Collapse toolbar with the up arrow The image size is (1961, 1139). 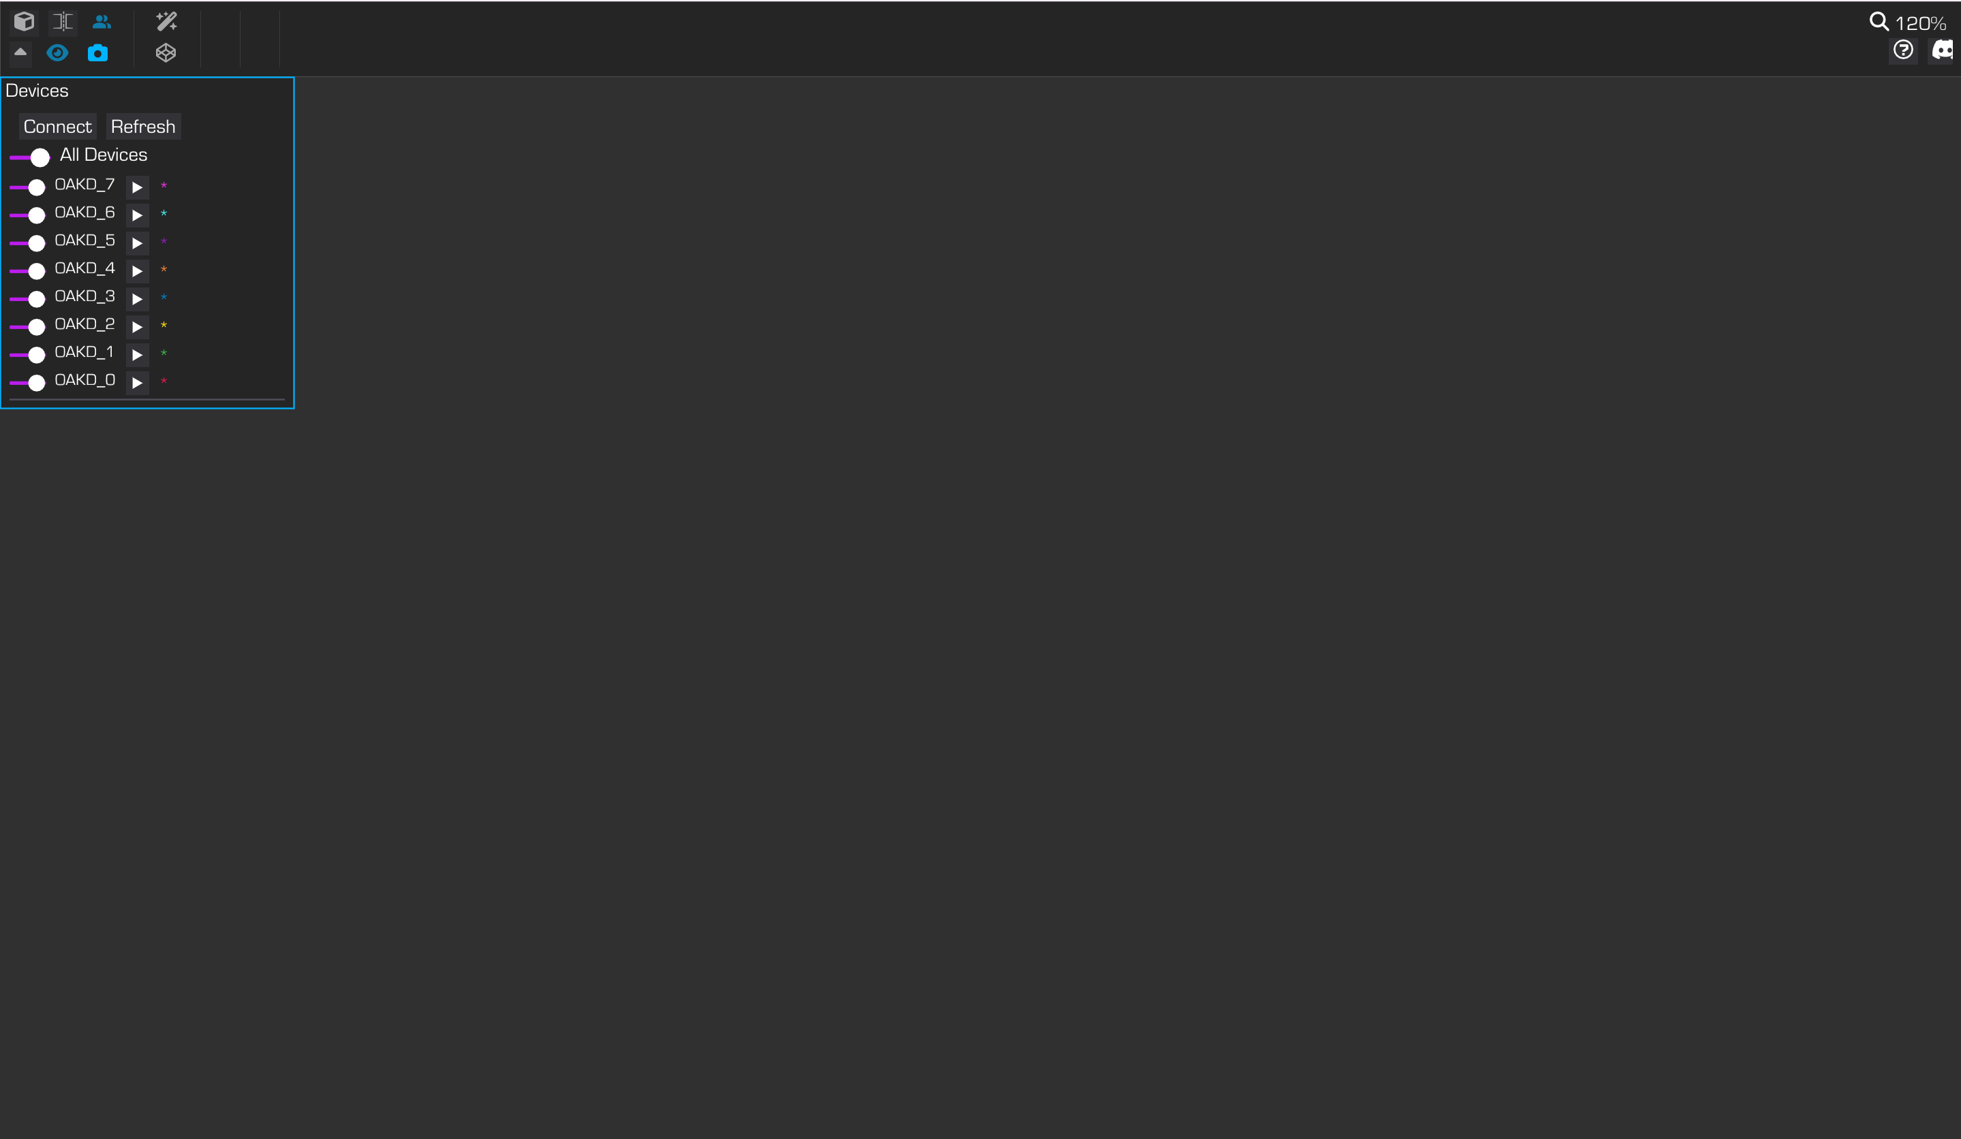tap(20, 52)
